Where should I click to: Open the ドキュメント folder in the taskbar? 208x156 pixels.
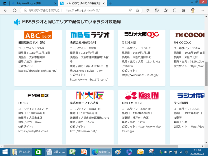(21, 152)
